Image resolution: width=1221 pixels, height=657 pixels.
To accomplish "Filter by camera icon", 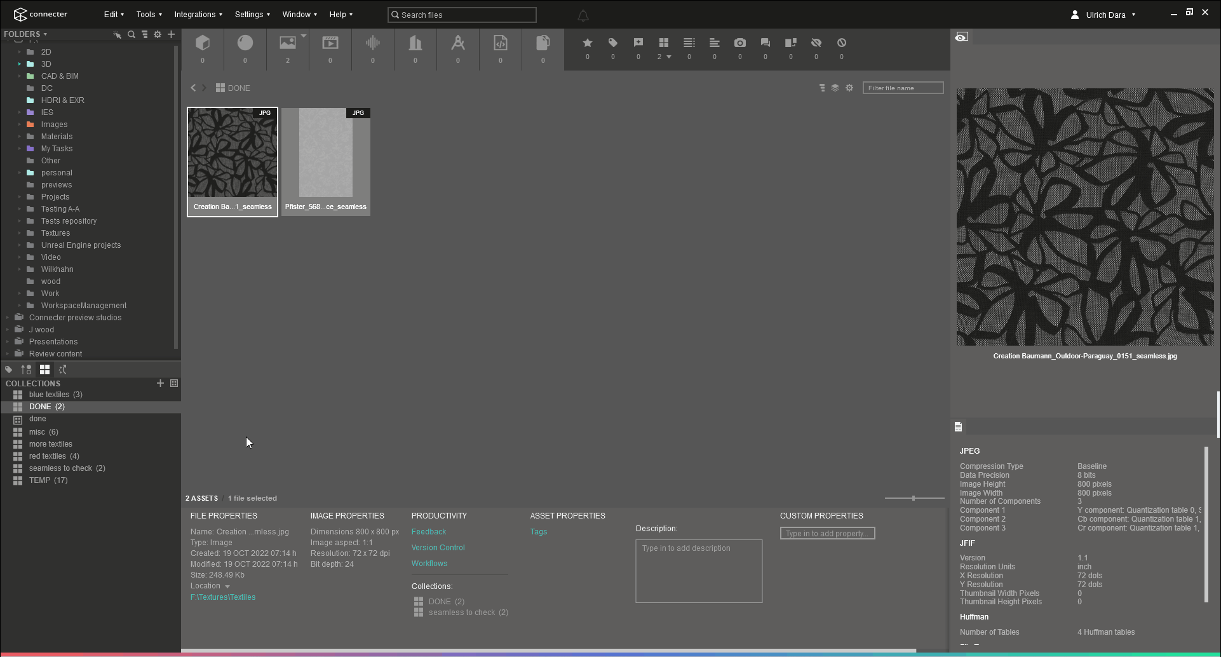I will pos(740,43).
